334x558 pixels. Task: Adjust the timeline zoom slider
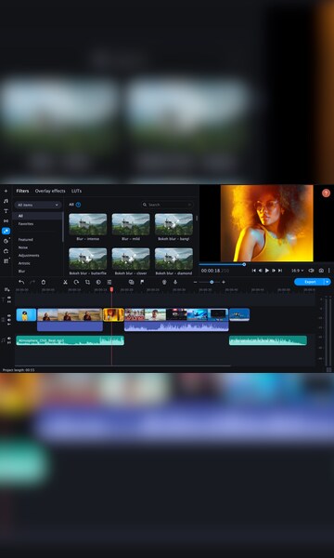coord(212,282)
